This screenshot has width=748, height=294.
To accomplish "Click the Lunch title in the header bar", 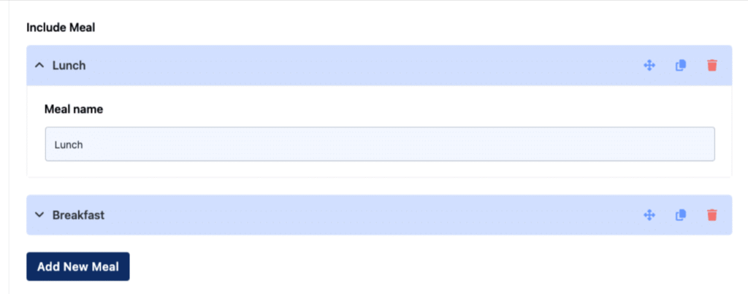I will [x=69, y=65].
